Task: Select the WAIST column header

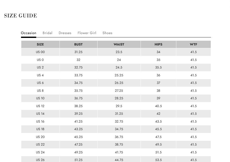Action: coord(119,44)
